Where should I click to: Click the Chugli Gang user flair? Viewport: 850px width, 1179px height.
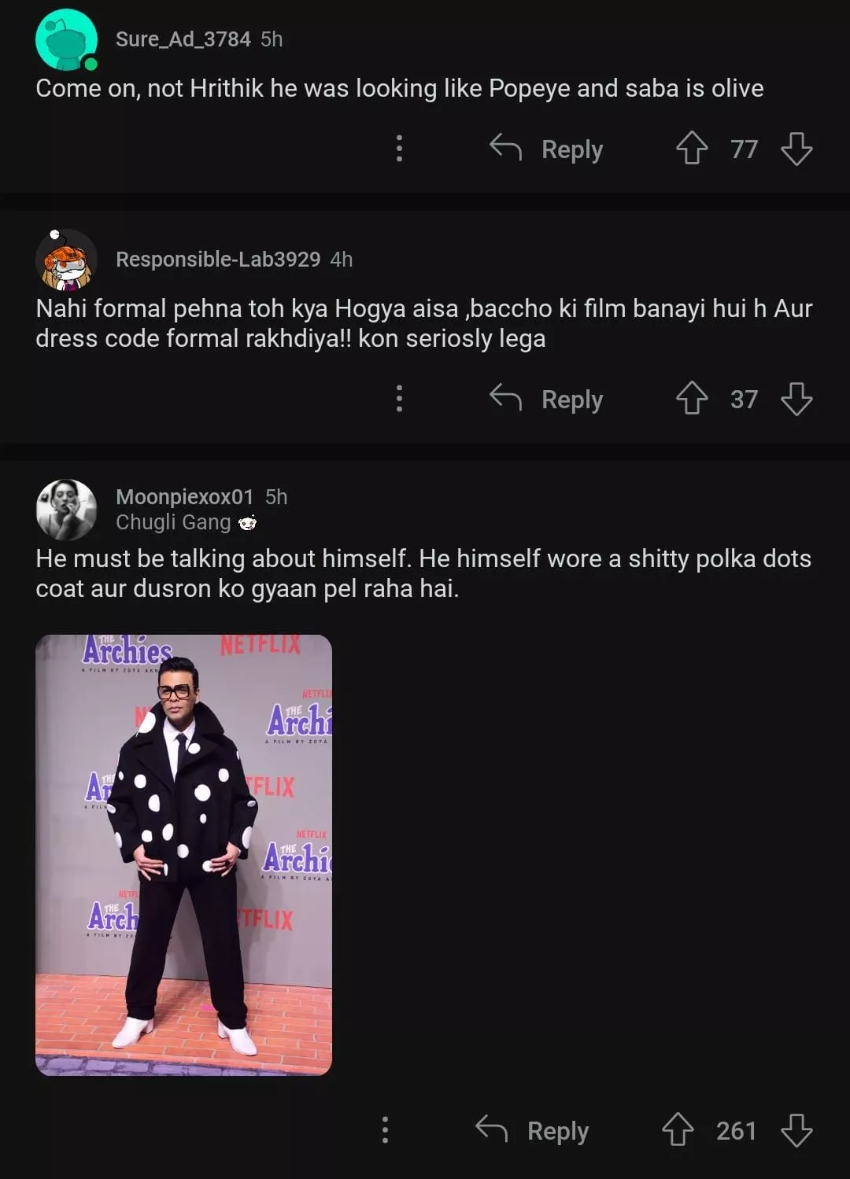[186, 522]
